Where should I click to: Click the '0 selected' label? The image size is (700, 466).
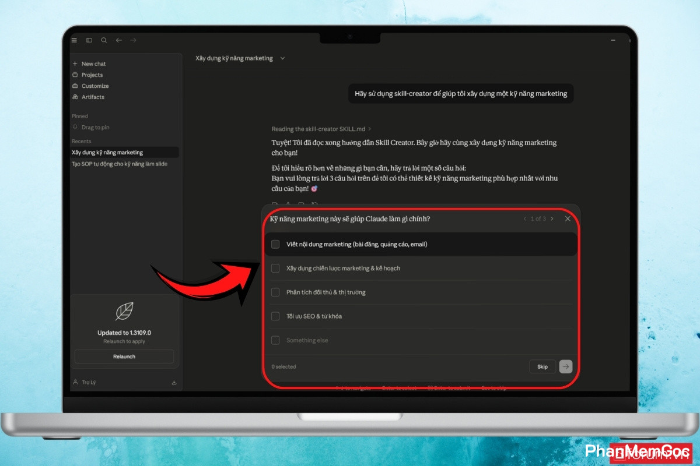(x=284, y=366)
